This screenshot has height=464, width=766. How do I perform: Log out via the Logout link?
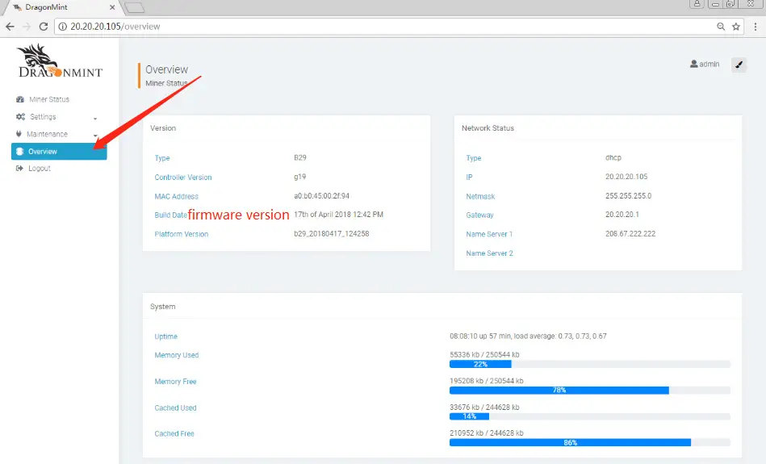tap(39, 169)
